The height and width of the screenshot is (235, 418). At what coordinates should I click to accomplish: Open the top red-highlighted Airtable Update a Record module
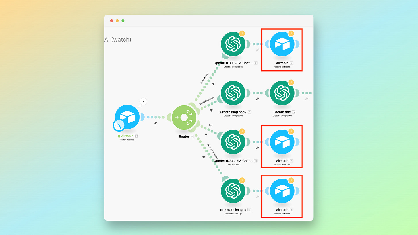[x=282, y=44]
